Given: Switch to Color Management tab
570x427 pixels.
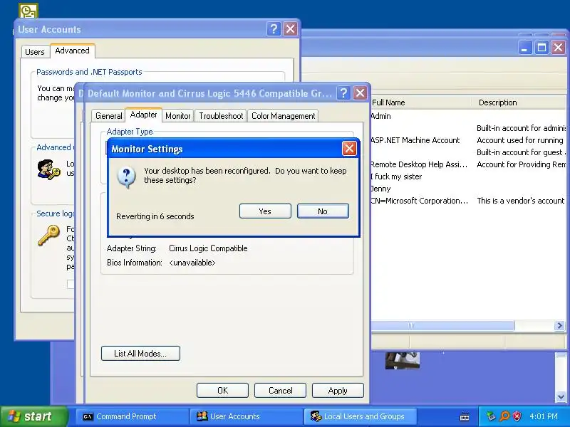Looking at the screenshot, I should point(283,116).
